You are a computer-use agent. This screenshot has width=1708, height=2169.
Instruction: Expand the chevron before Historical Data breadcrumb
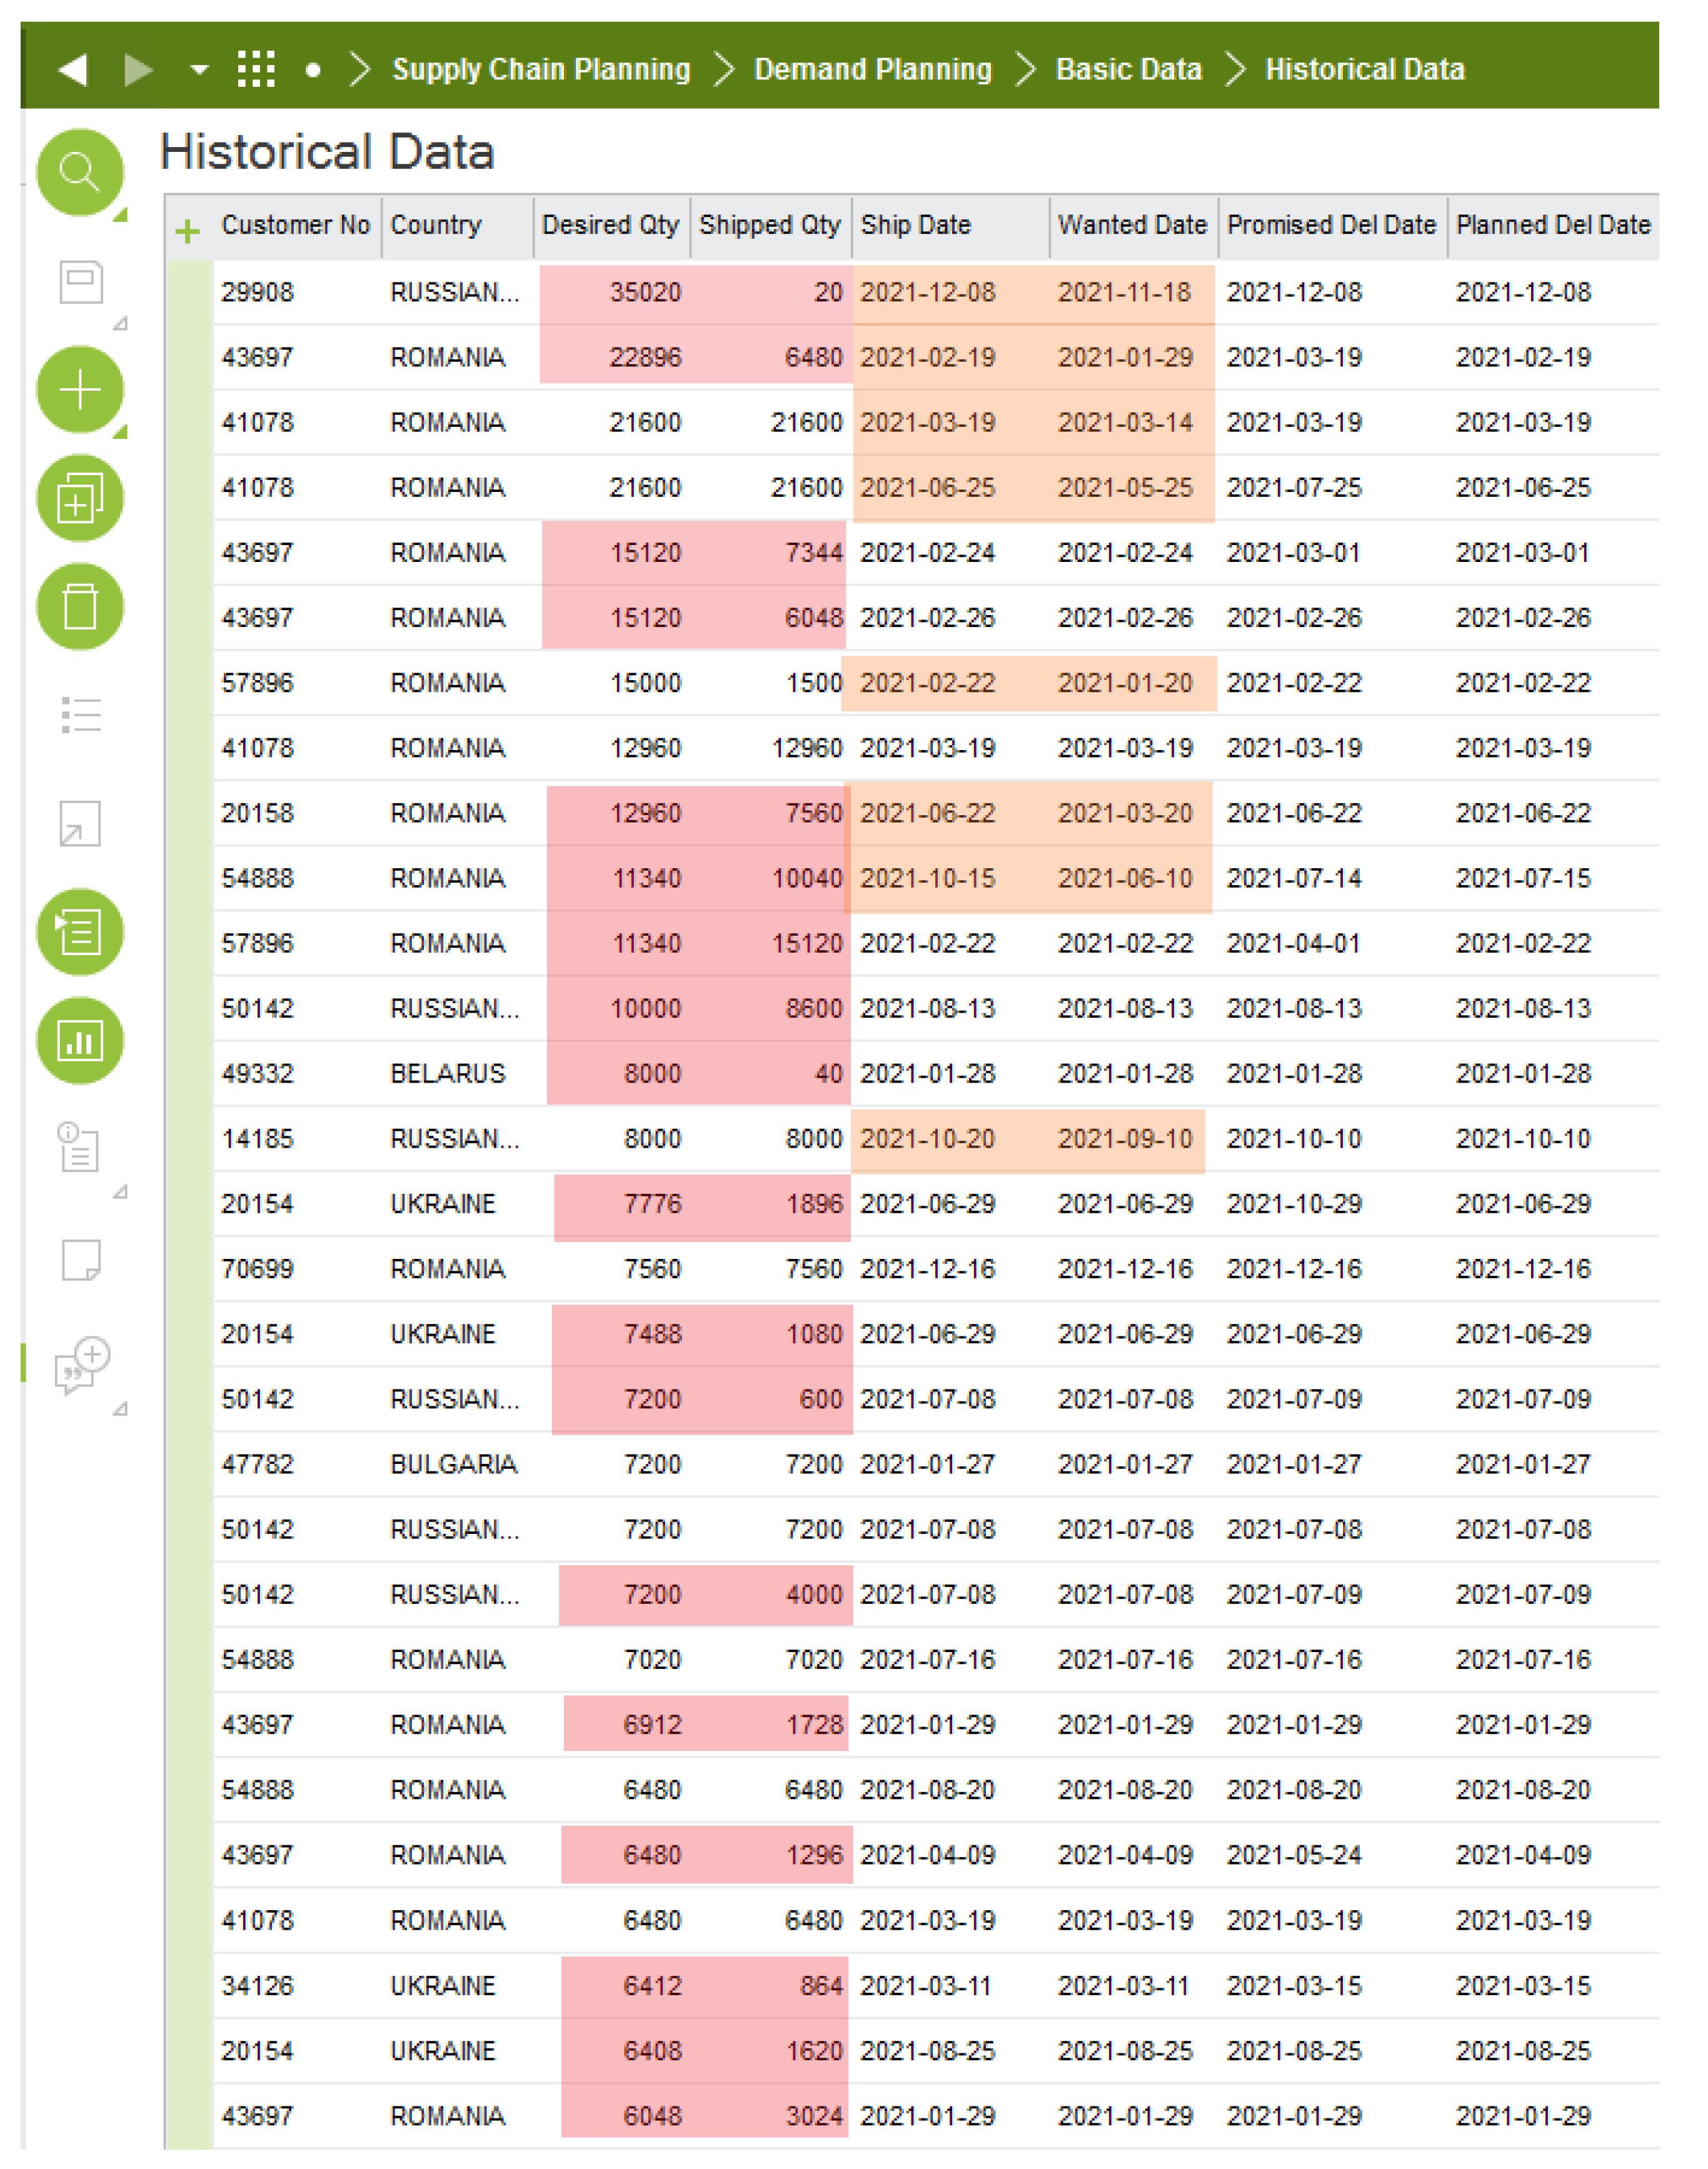pyautogui.click(x=1235, y=69)
